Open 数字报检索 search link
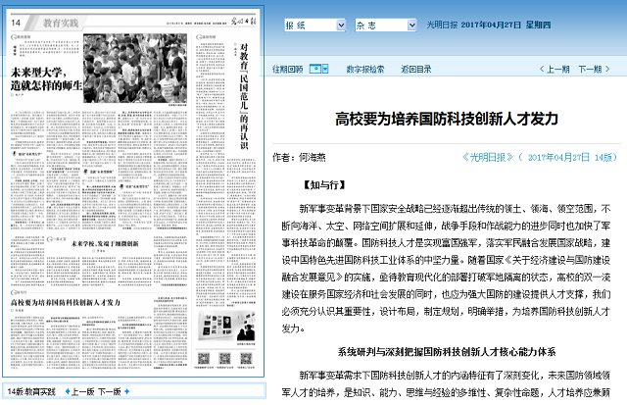Screen dimensions: 627x405 click(x=365, y=70)
